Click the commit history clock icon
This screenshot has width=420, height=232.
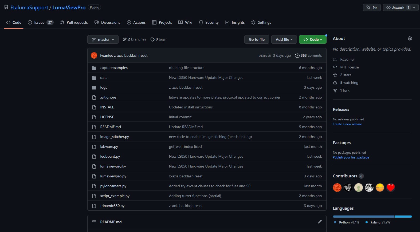[297, 56]
